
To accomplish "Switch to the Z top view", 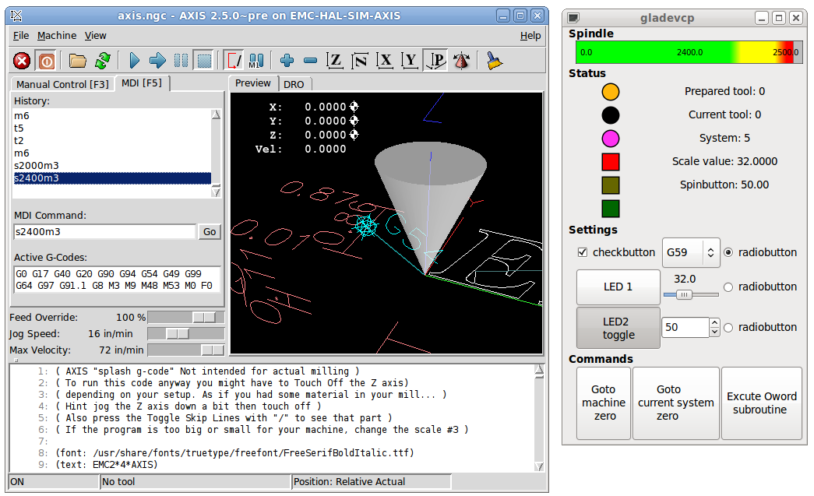I will (x=335, y=61).
